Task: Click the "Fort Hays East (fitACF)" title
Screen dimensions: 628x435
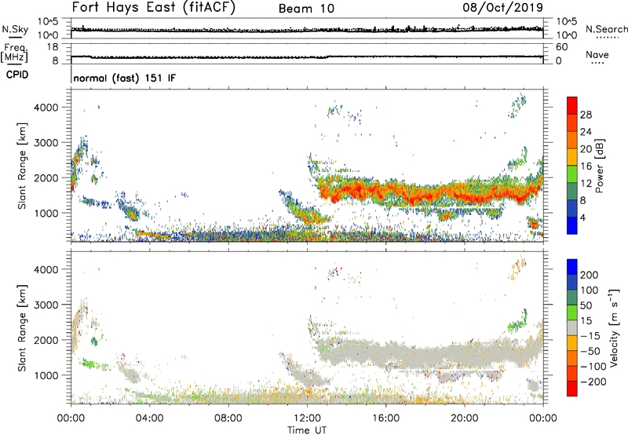Action: coord(154,8)
